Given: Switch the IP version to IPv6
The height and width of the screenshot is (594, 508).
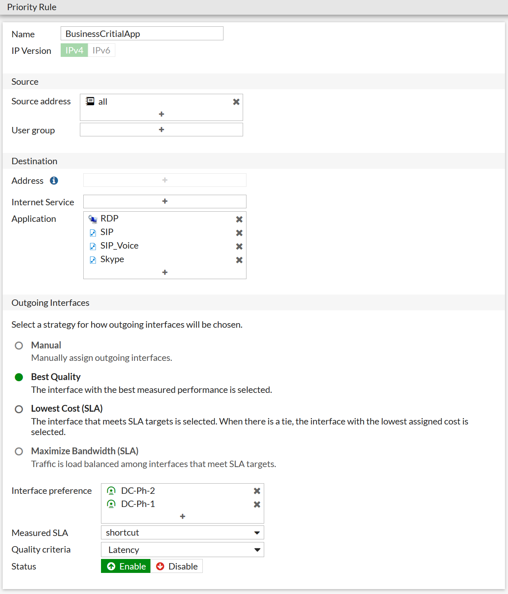Looking at the screenshot, I should point(101,50).
